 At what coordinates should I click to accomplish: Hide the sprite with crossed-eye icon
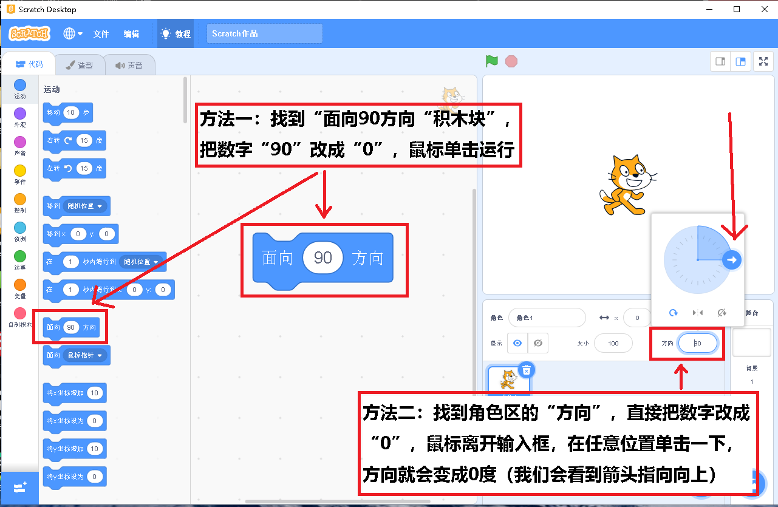click(x=537, y=343)
